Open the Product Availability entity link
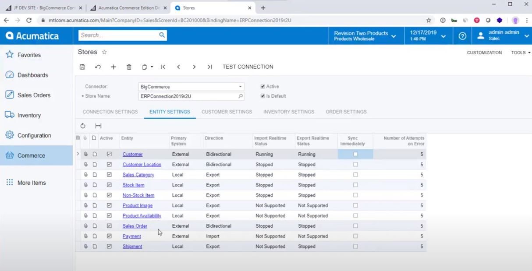 tap(142, 216)
